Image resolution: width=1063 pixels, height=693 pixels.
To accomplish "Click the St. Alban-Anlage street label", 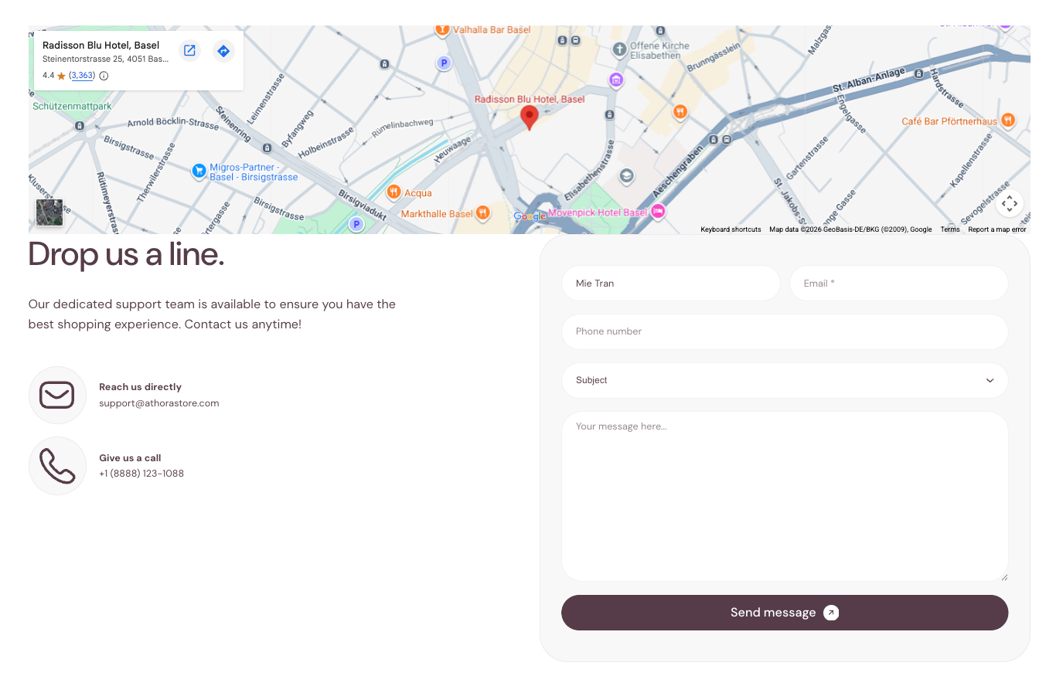I will tap(868, 80).
